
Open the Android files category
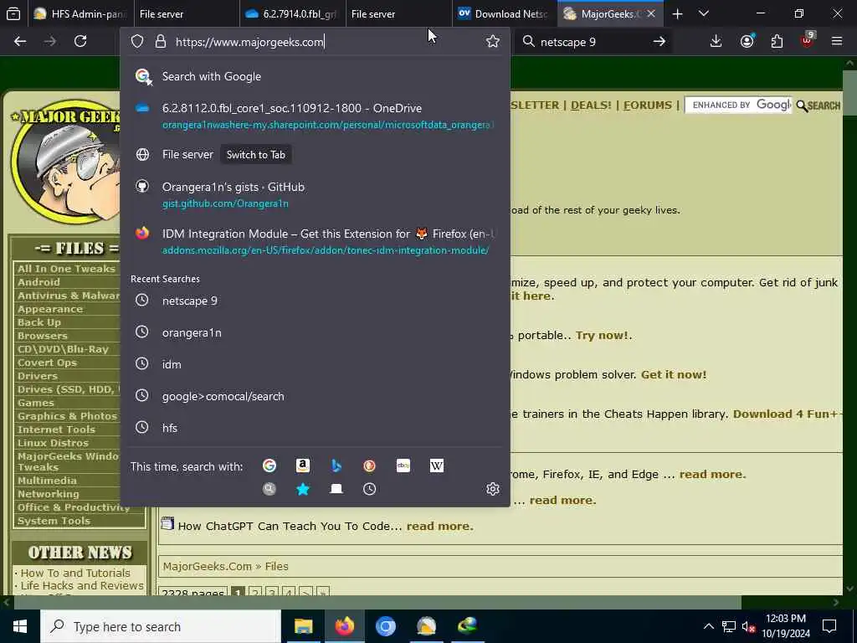coord(38,282)
